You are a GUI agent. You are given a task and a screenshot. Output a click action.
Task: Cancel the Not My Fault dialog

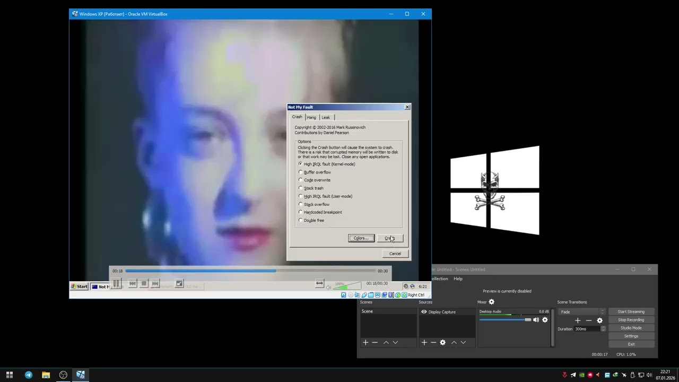point(395,254)
